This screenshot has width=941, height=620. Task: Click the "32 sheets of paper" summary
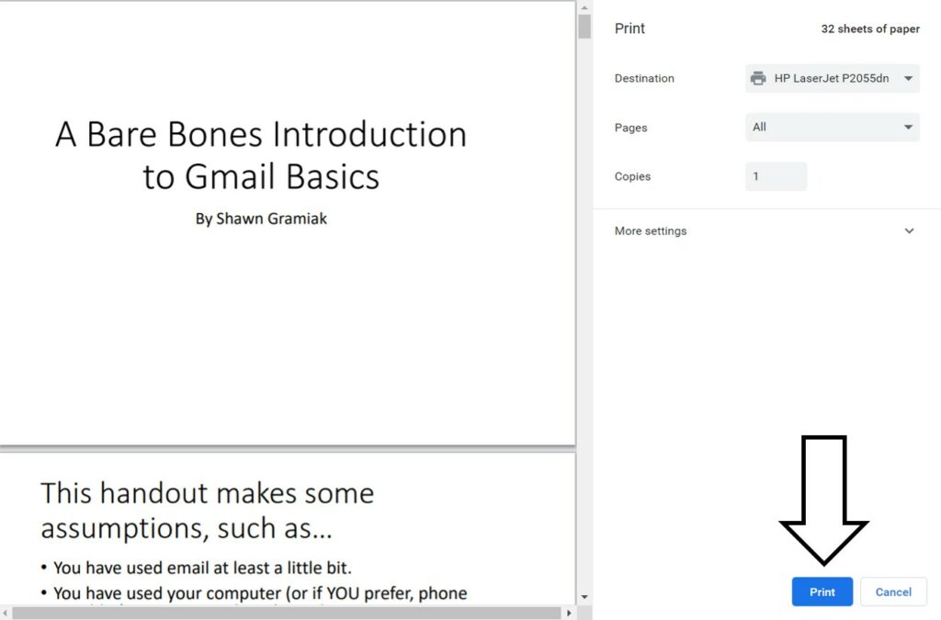point(870,28)
